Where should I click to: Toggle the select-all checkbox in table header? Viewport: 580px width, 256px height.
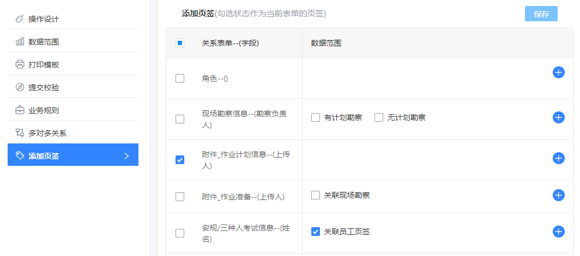pyautogui.click(x=180, y=43)
